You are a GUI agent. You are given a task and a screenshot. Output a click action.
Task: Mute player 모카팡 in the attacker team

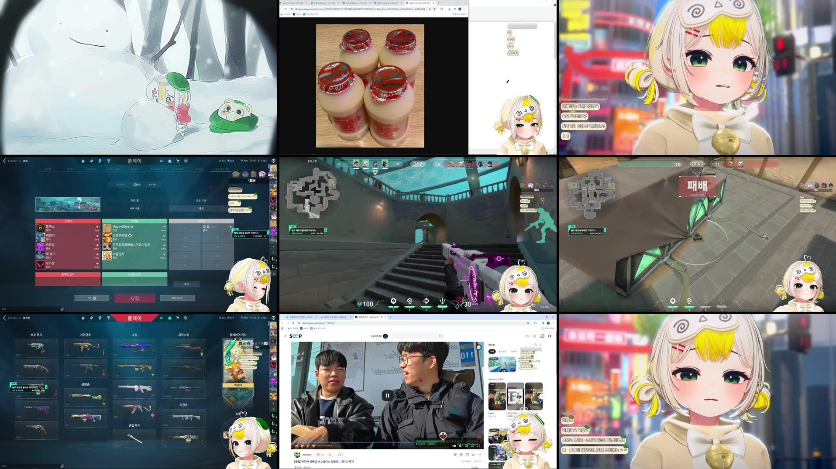pos(97,263)
